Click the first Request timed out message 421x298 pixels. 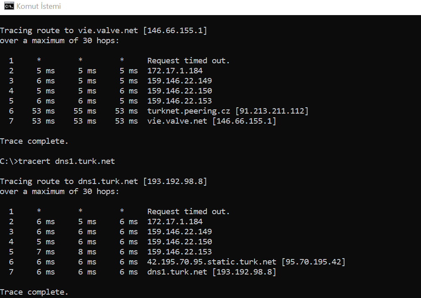tap(188, 61)
